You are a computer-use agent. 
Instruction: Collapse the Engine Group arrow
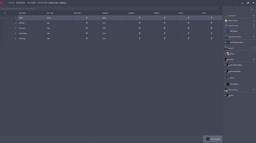coord(254,26)
